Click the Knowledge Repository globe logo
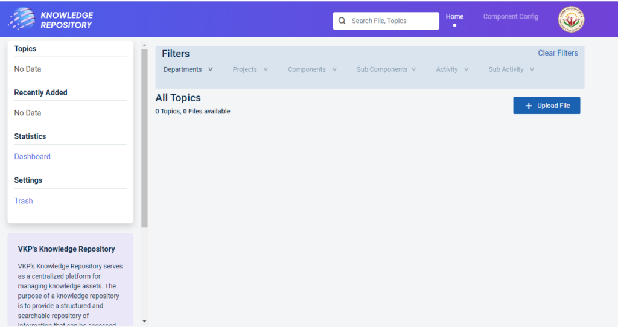This screenshot has width=618, height=327. pos(21,19)
